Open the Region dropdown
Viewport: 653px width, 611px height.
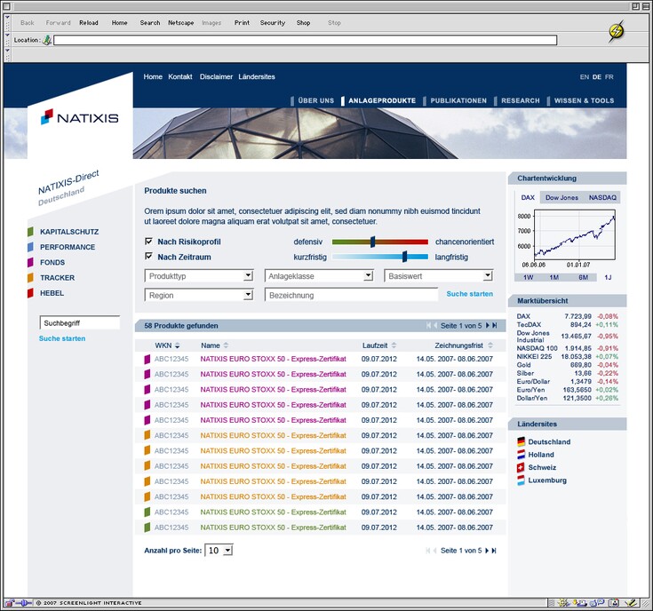click(x=199, y=295)
